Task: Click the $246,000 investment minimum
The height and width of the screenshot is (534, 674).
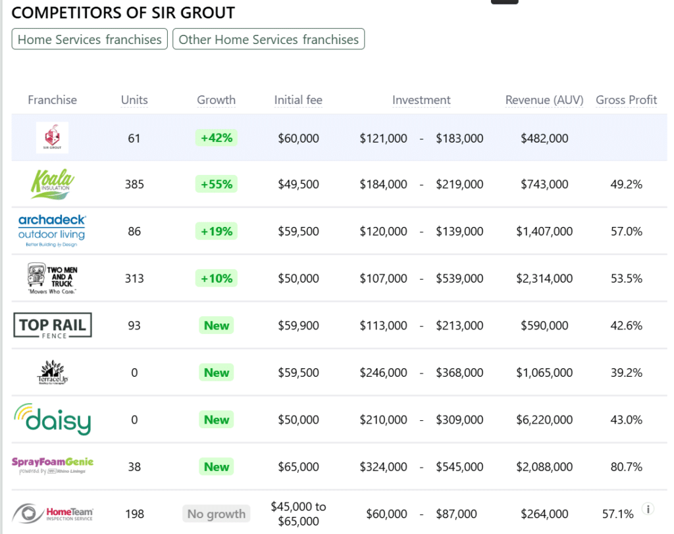Action: click(x=383, y=372)
